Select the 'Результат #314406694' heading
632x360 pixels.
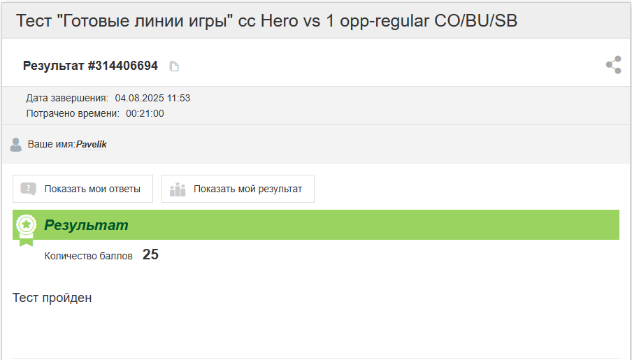(x=90, y=66)
